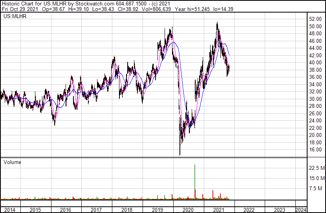Click the 44.00 price axis value
This screenshot has width=326, height=213.
pos(315,48)
